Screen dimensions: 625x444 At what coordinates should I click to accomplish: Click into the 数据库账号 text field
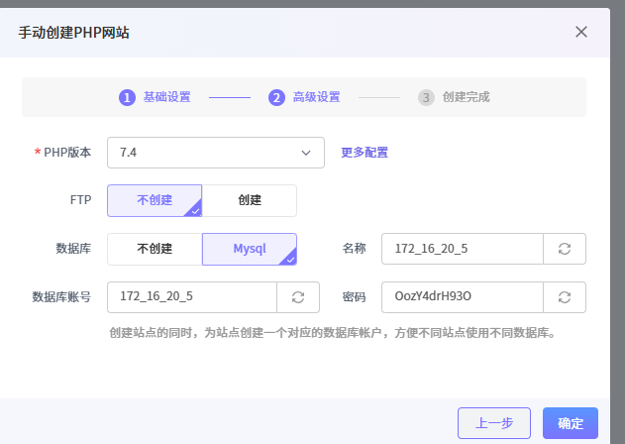[191, 297]
